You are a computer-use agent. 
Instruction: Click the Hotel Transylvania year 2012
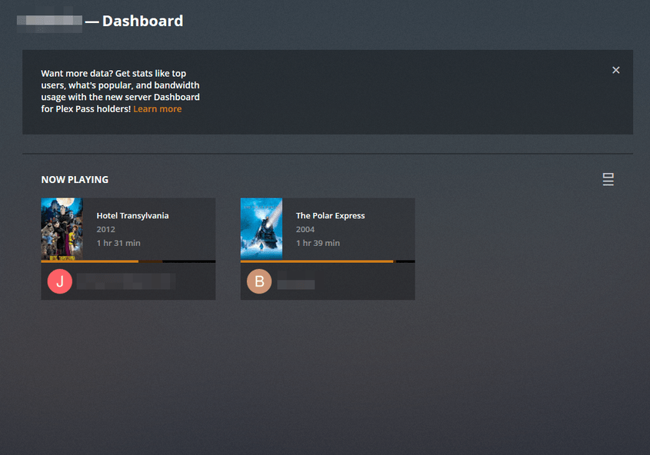coord(105,229)
